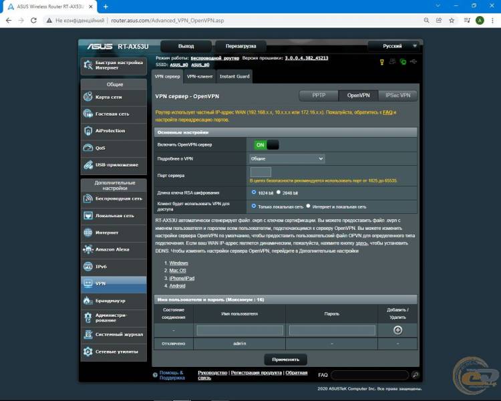Image resolution: width=501 pixels, height=401 pixels.
Task: Open Quick Internet Setup icon
Action: pyautogui.click(x=88, y=65)
